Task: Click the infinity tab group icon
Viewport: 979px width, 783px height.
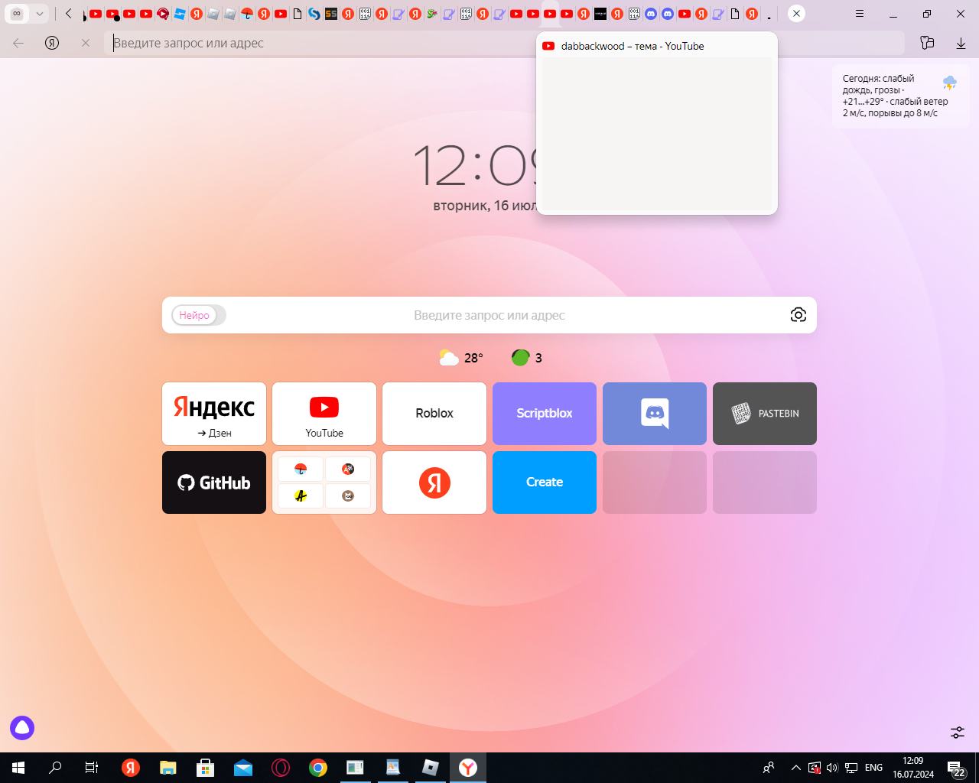Action: click(17, 14)
